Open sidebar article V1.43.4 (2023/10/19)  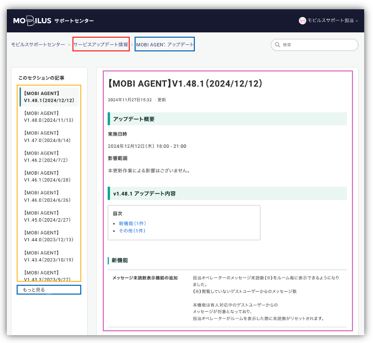[49, 256]
